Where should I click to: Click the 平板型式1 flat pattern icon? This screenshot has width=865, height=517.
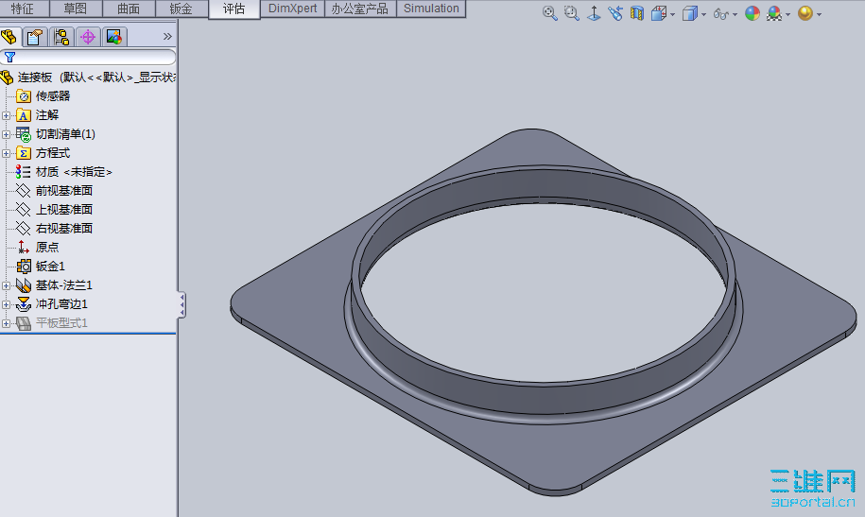(24, 323)
